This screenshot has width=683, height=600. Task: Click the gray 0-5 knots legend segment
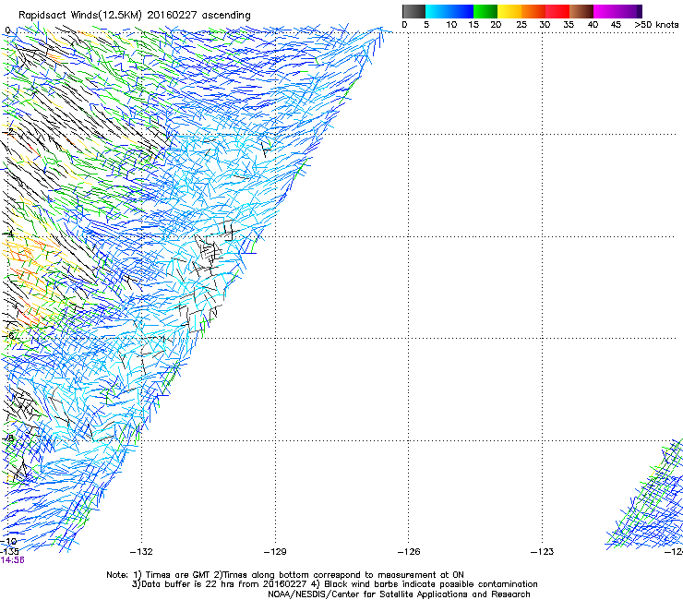click(x=413, y=11)
